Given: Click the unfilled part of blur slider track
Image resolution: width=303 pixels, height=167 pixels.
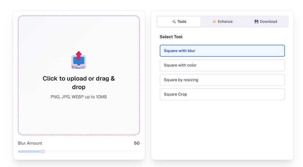Looking at the screenshot, I should 92,152.
